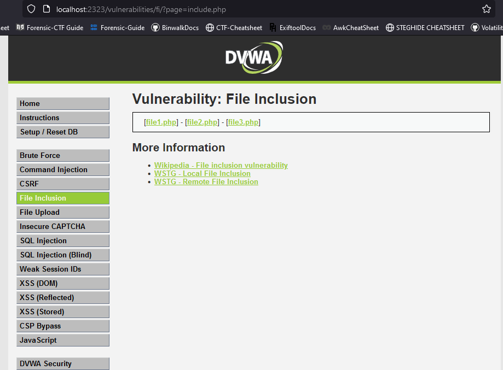Select the File Inclusion menu item
This screenshot has height=370, width=503.
tap(63, 198)
